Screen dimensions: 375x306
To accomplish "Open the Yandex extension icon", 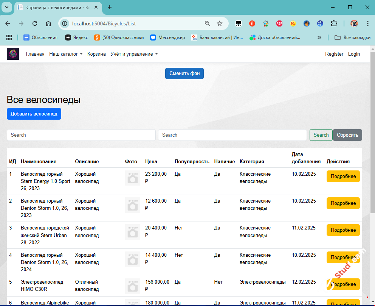I will [252, 23].
